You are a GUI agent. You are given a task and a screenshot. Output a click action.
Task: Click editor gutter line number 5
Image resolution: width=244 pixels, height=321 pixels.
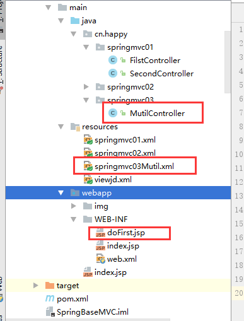241,85
